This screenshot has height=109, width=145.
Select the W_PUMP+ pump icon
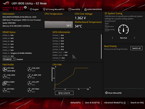click(x=5, y=83)
